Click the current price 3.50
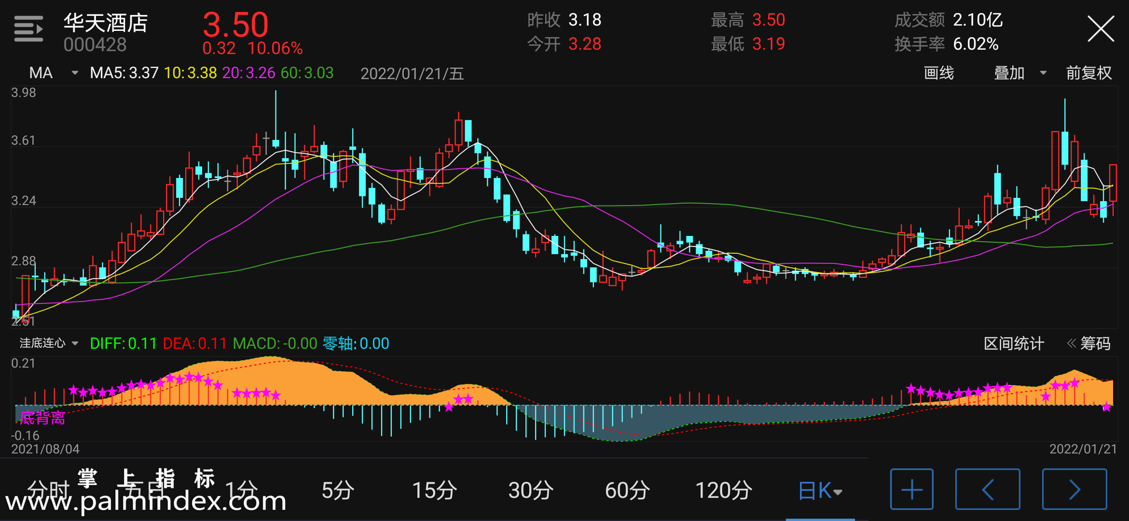 (235, 25)
